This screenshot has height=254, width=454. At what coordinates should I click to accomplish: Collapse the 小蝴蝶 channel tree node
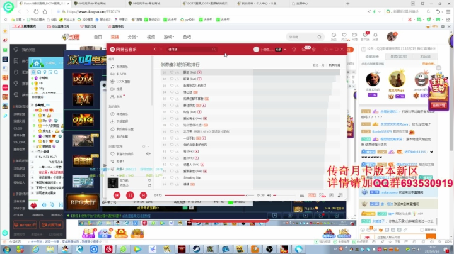32,105
